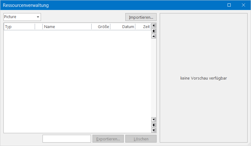Sort resources by the Name column header
Viewport: 251px width, 146px height.
67,27
